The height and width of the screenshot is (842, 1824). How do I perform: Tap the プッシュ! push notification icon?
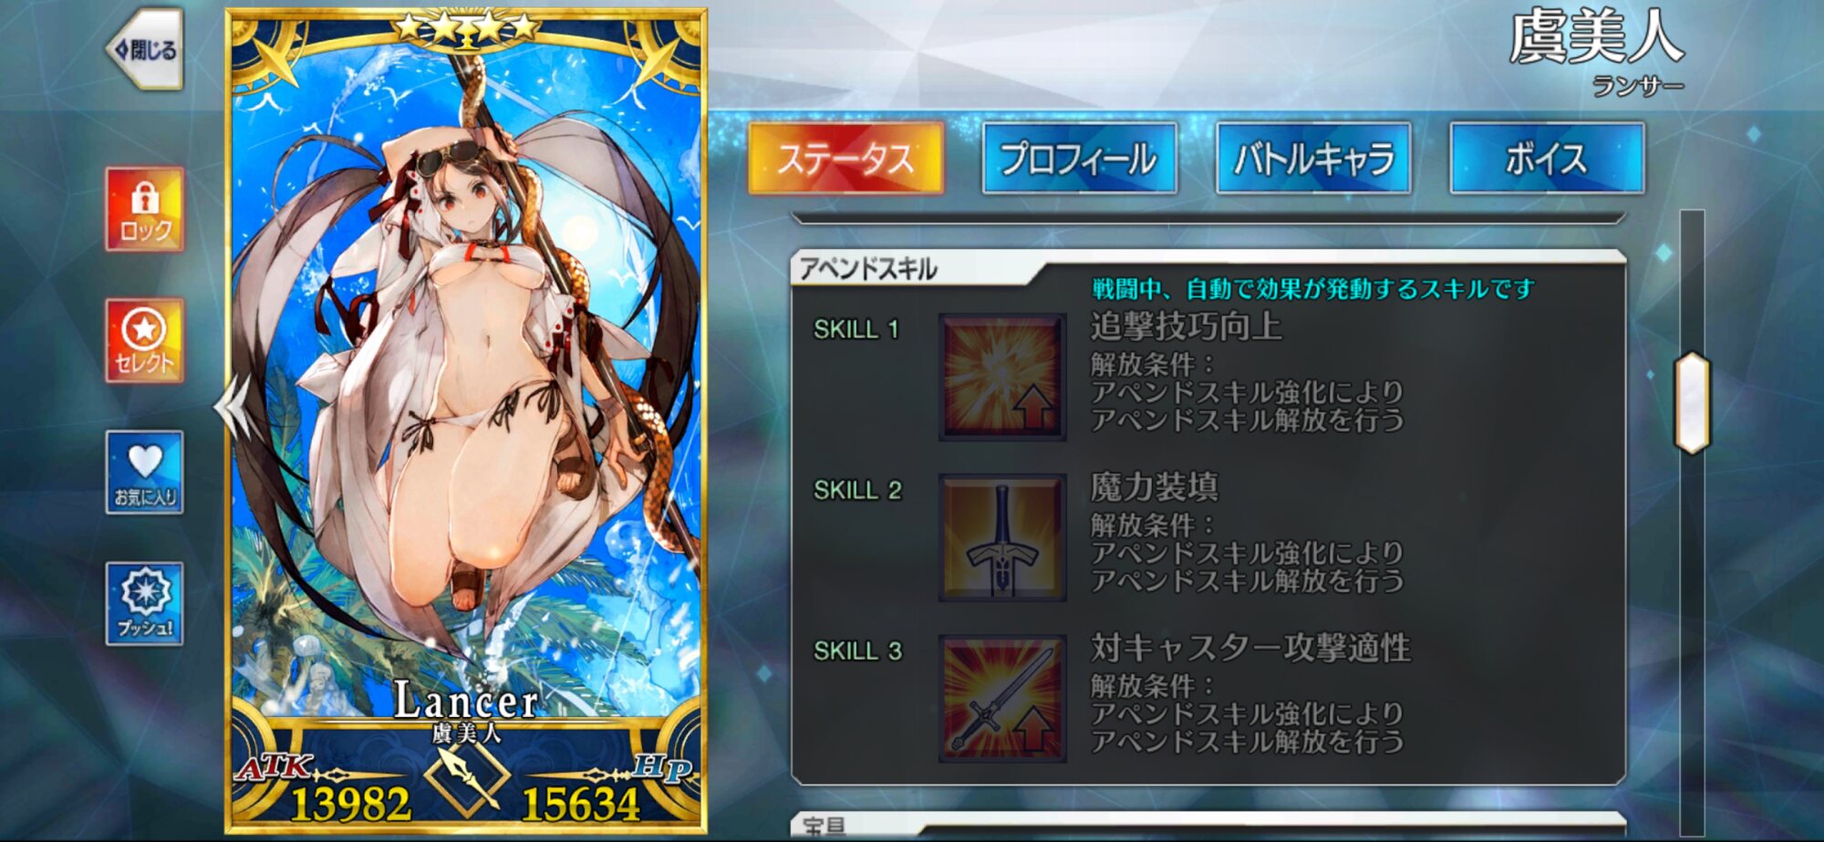tap(144, 604)
